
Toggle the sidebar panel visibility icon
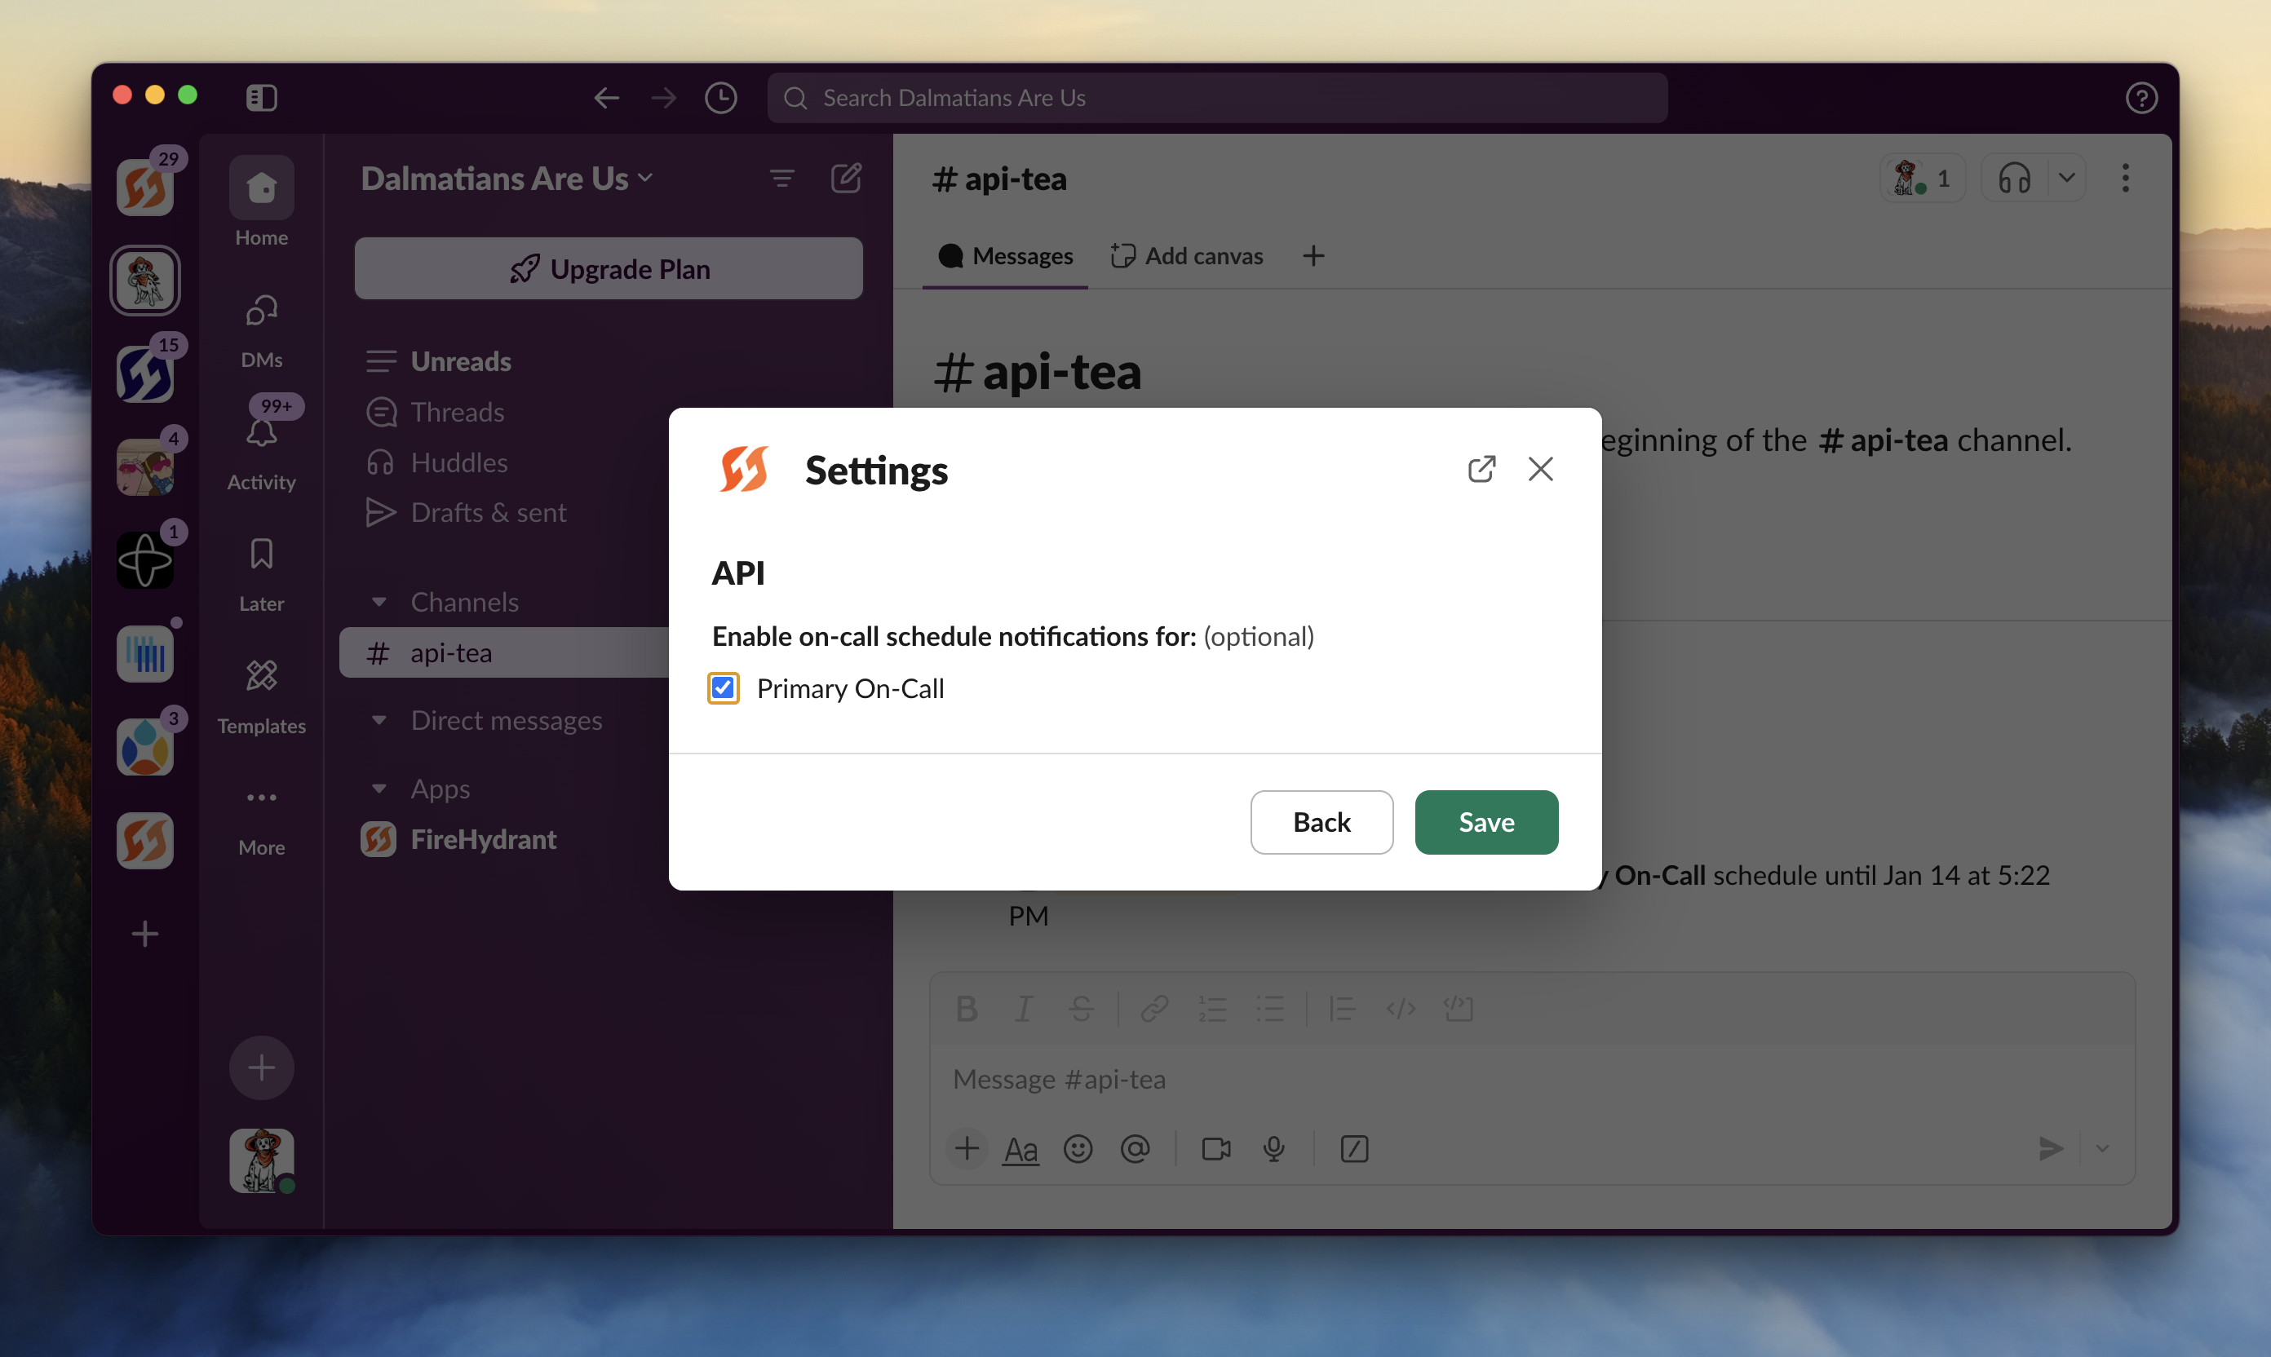tap(262, 98)
